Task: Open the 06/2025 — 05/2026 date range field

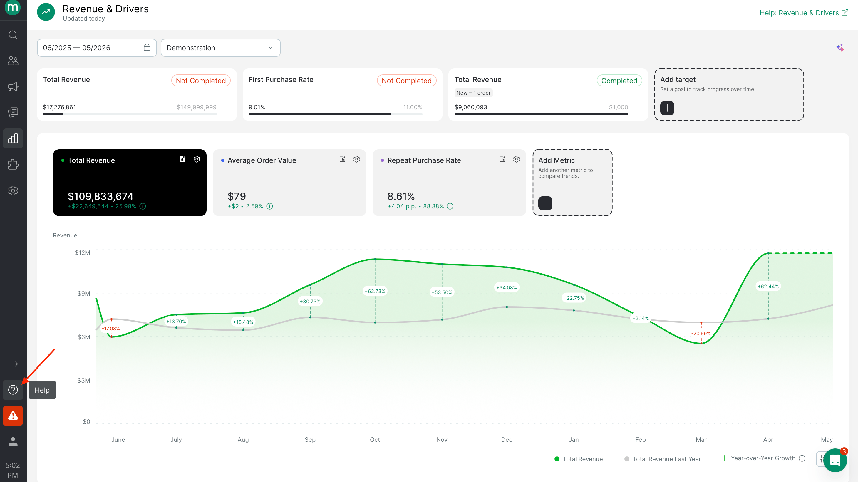Action: coord(97,48)
